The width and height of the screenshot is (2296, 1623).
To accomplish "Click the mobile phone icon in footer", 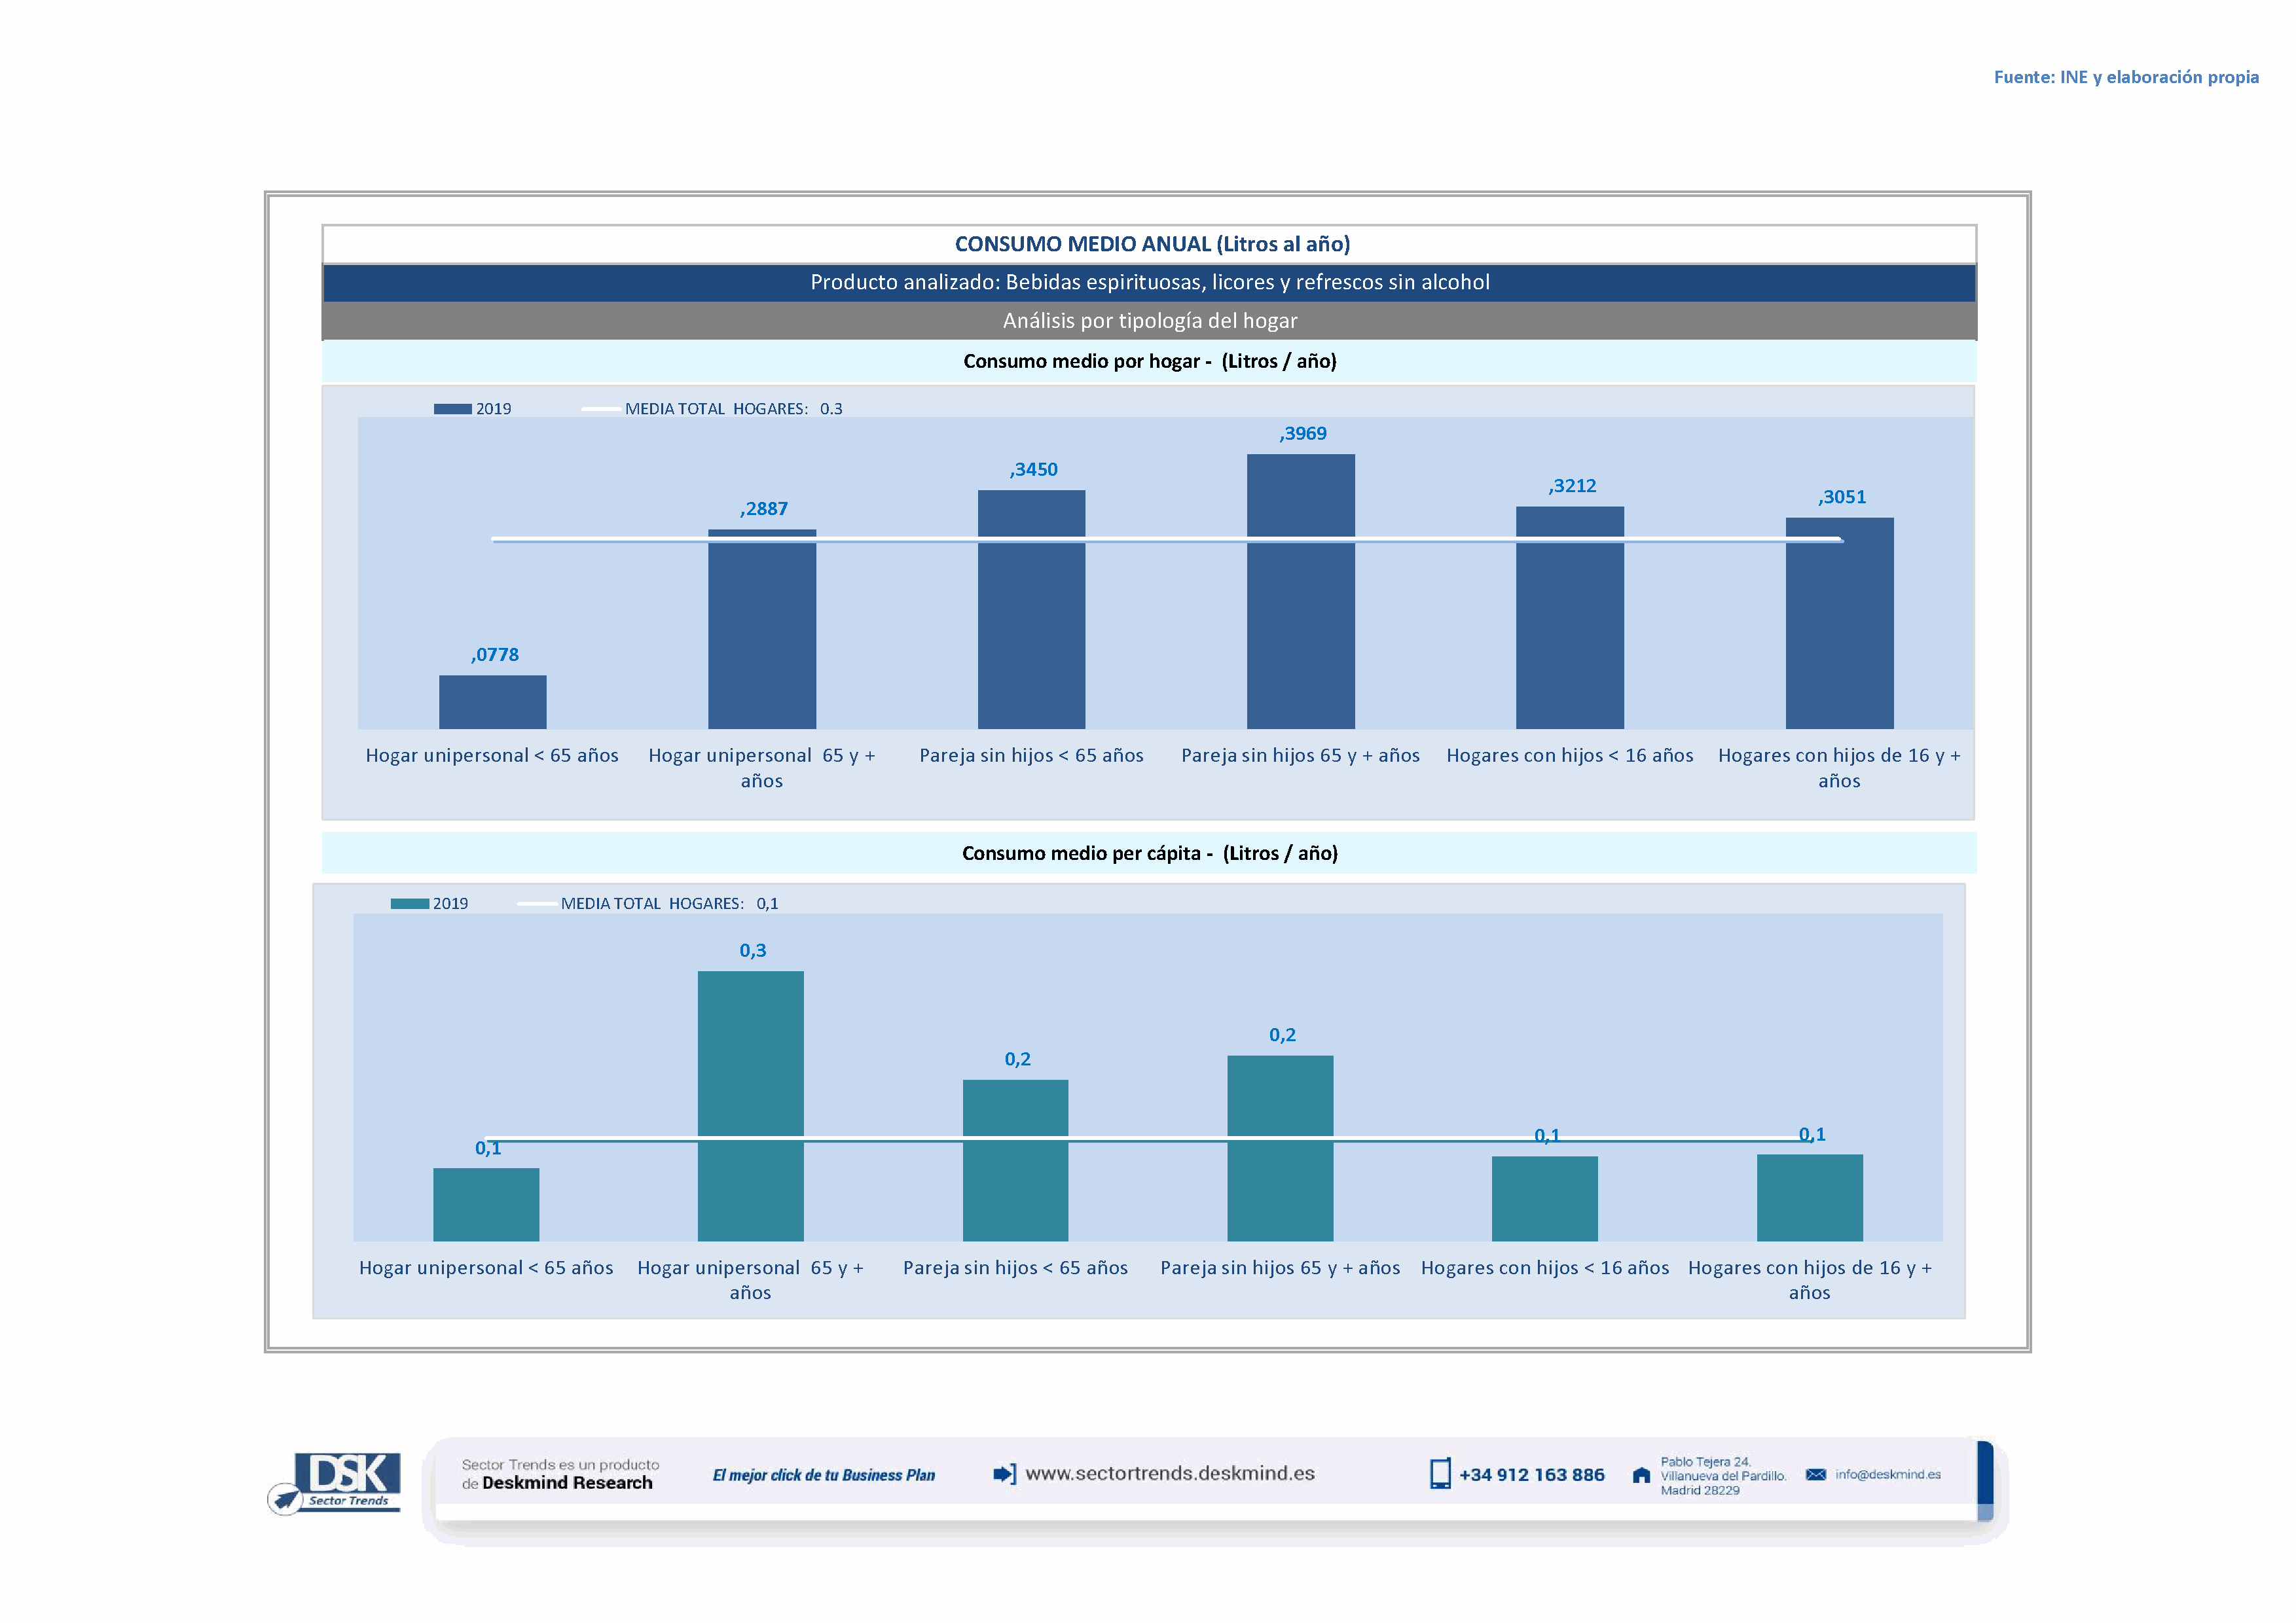I will pyautogui.click(x=1440, y=1474).
